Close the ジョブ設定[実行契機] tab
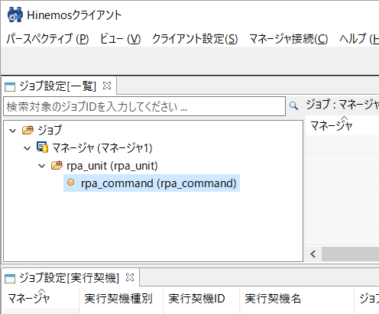The width and height of the screenshot is (379, 314). pyautogui.click(x=130, y=277)
